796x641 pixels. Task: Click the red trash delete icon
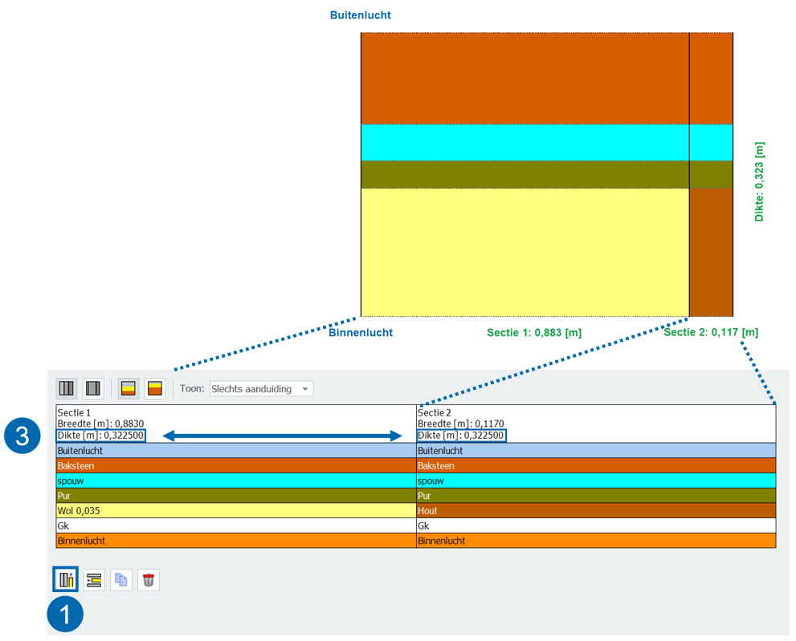148,579
